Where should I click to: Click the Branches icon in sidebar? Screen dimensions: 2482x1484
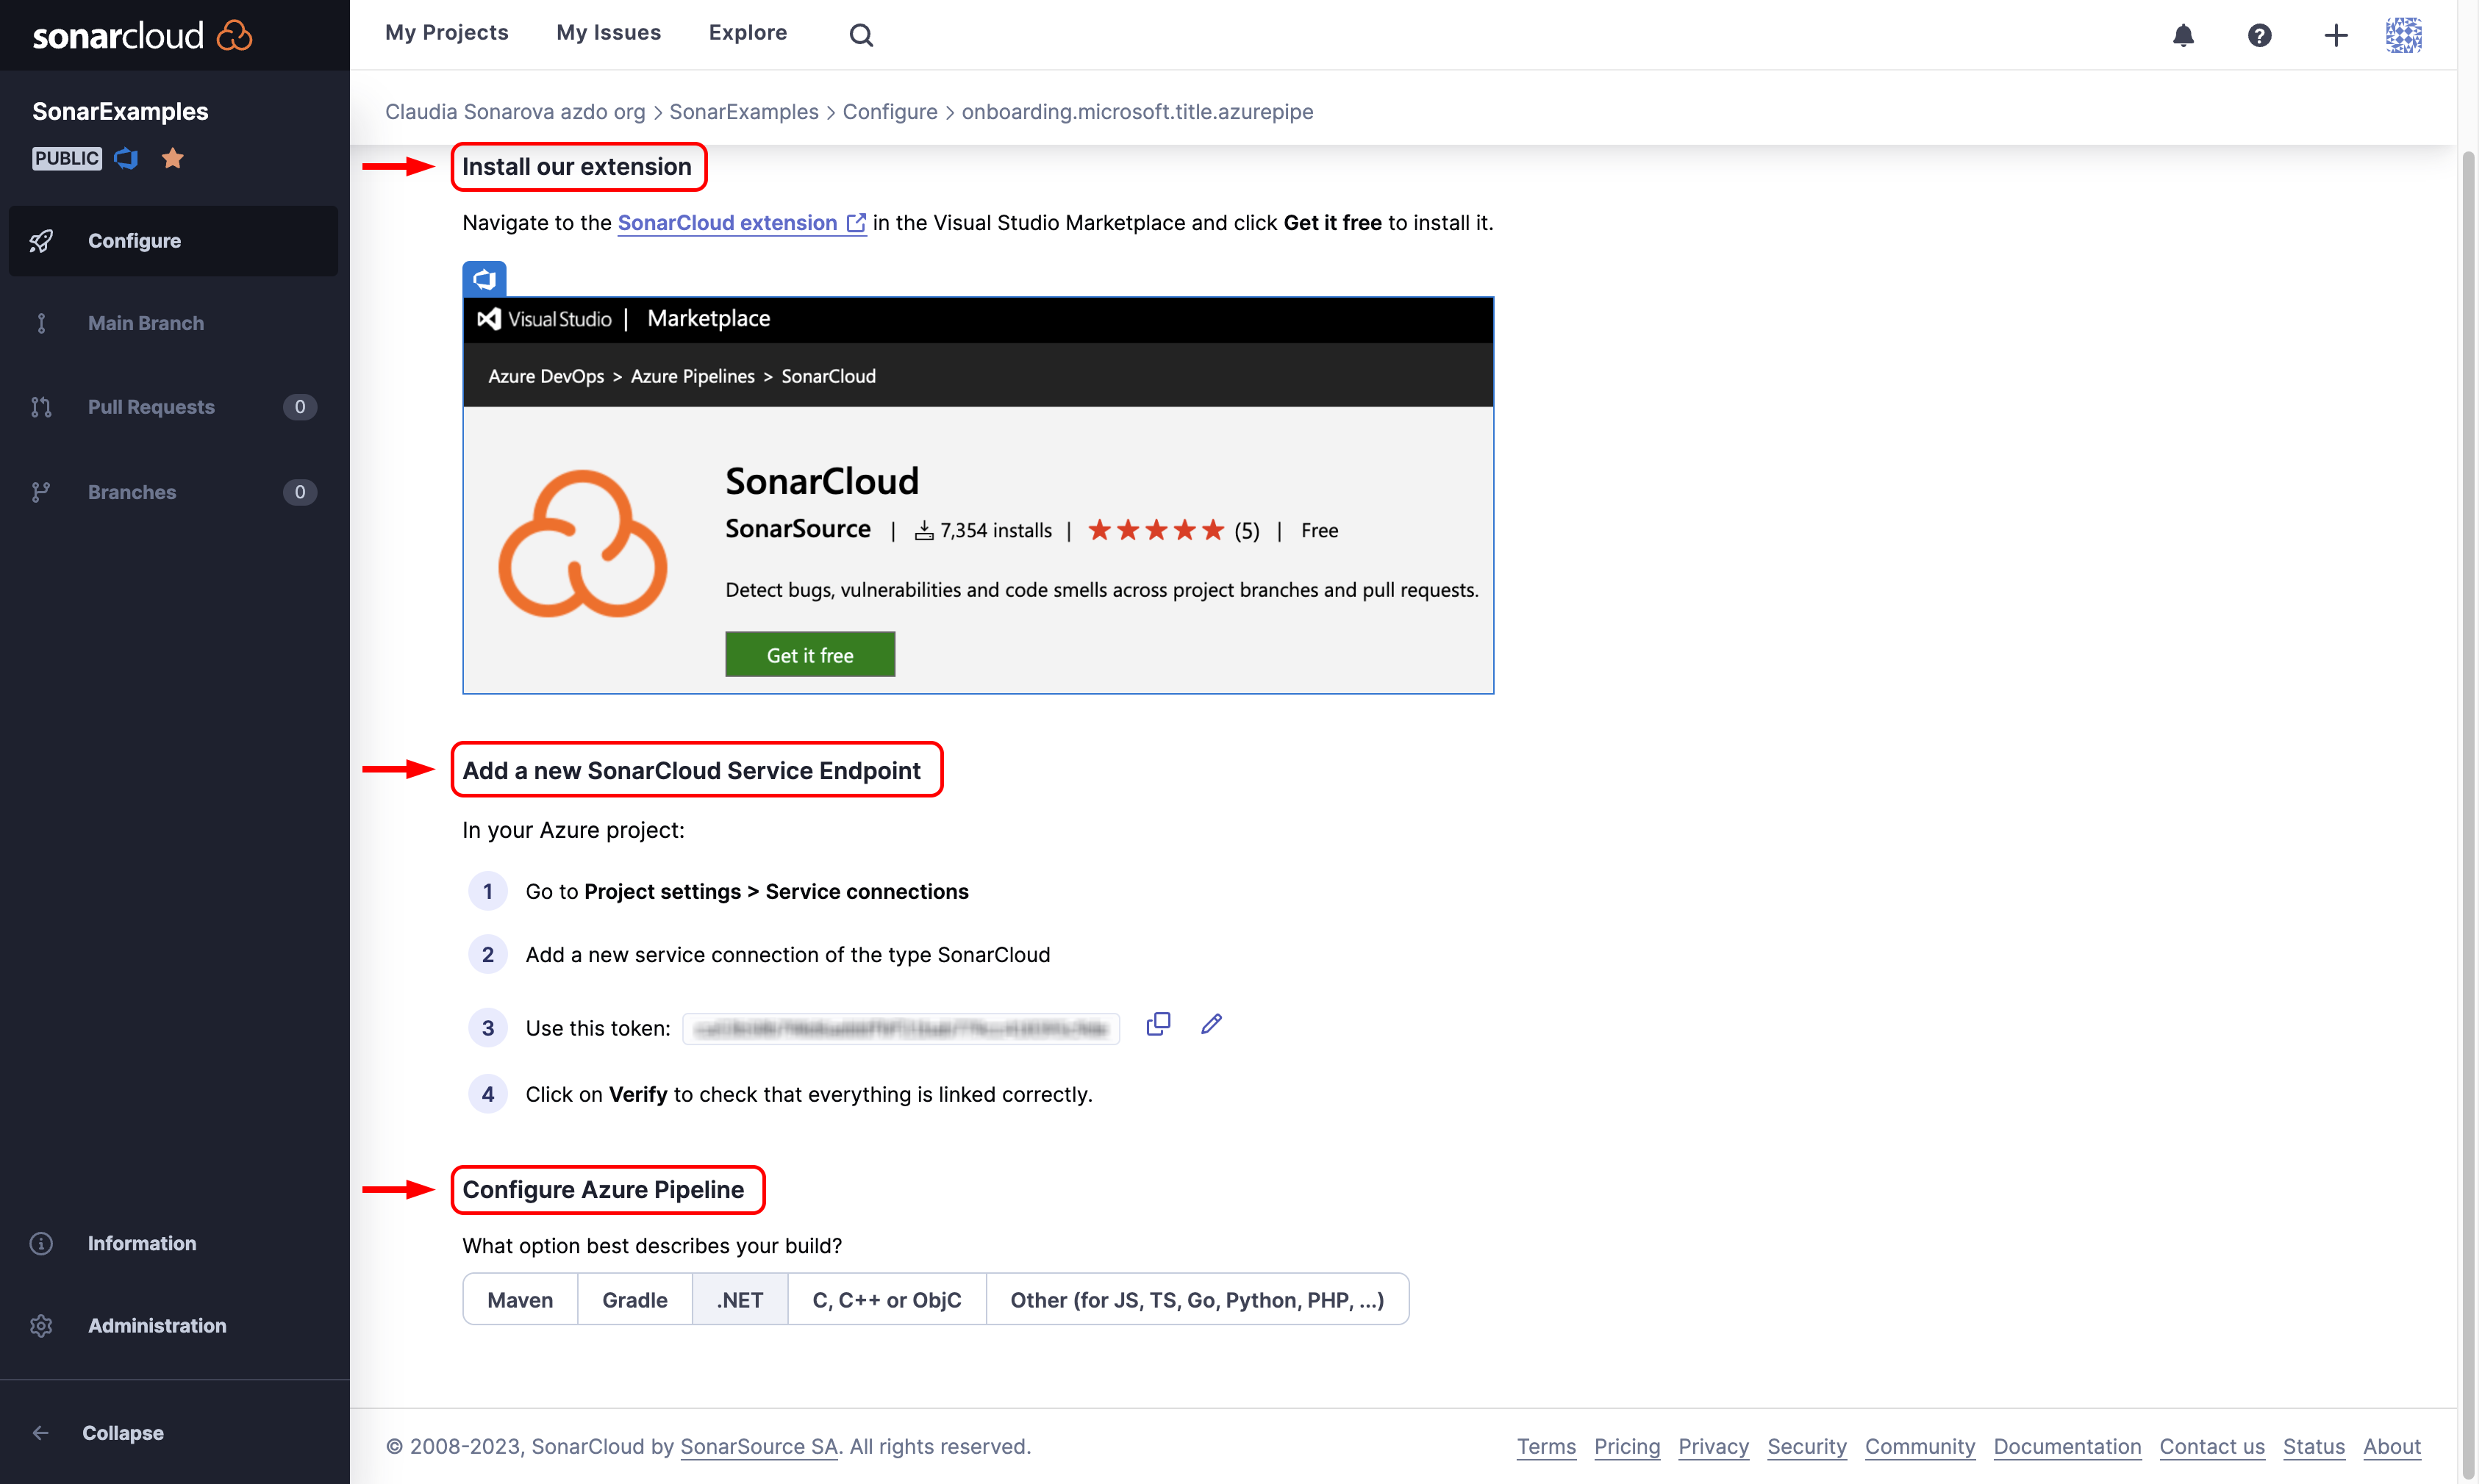(x=41, y=492)
